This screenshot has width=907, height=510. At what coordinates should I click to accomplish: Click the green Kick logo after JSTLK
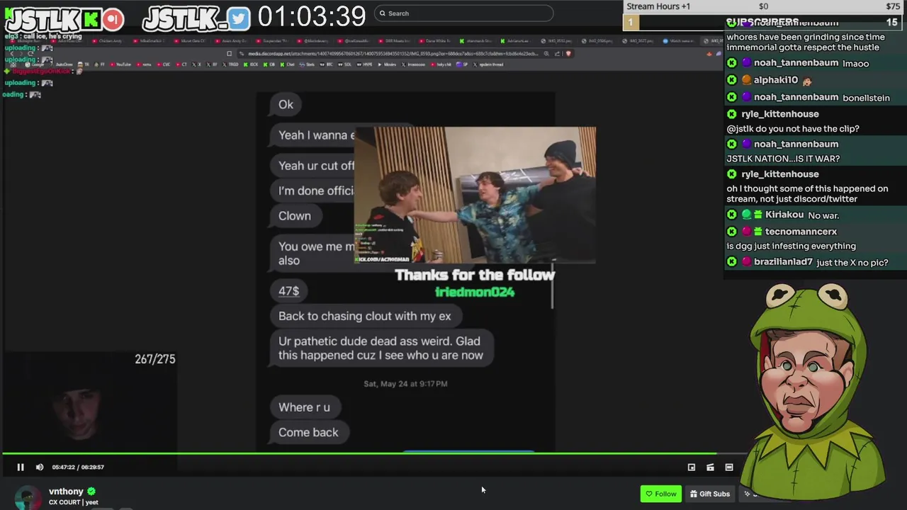(x=90, y=19)
